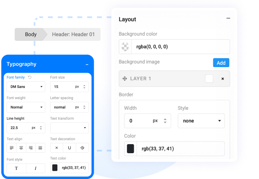This screenshot has width=259, height=179.
Task: Click the Typography panel title
Action: point(22,64)
